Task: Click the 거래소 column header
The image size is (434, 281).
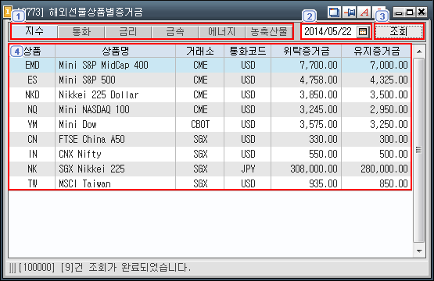Action: tap(200, 51)
